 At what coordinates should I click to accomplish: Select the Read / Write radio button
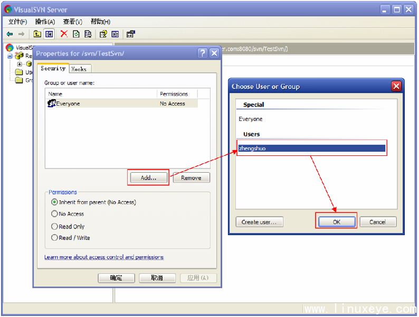coord(54,238)
